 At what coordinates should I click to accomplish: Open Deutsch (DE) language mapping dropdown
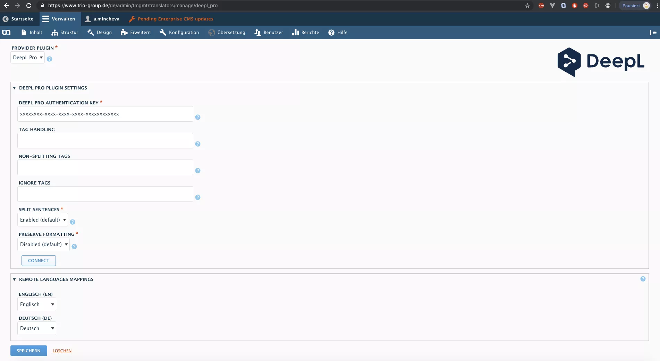click(x=37, y=328)
